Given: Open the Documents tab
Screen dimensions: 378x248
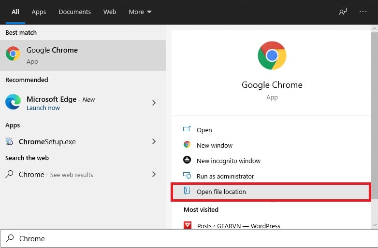Looking at the screenshot, I should click(x=75, y=12).
